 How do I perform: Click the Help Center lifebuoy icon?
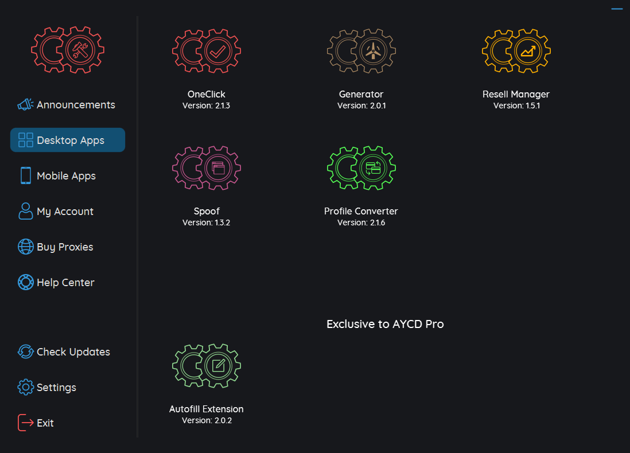tap(25, 283)
